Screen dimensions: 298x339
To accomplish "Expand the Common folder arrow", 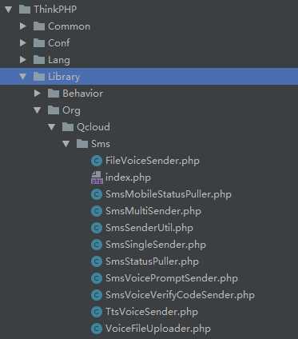I will pyautogui.click(x=23, y=26).
